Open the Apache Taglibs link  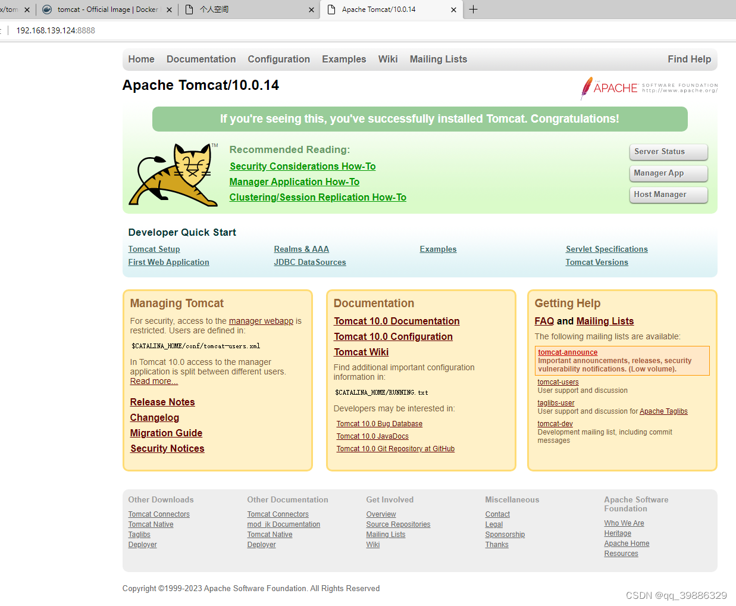(663, 411)
